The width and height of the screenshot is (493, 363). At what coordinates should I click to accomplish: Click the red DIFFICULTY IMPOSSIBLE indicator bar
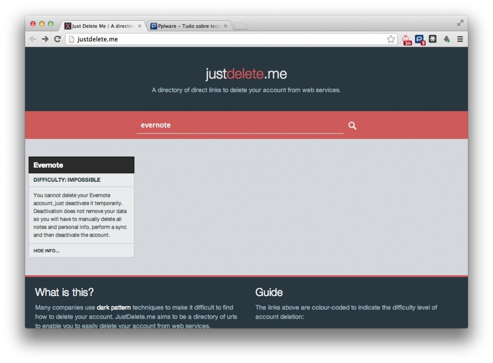(x=81, y=179)
